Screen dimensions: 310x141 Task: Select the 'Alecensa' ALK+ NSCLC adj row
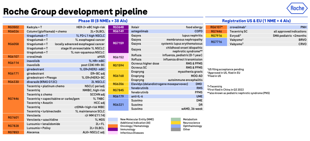pyautogui.click(x=66, y=132)
